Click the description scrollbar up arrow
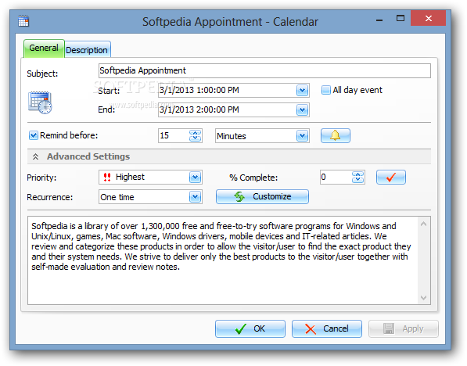The width and height of the screenshot is (467, 366). tap(423, 224)
